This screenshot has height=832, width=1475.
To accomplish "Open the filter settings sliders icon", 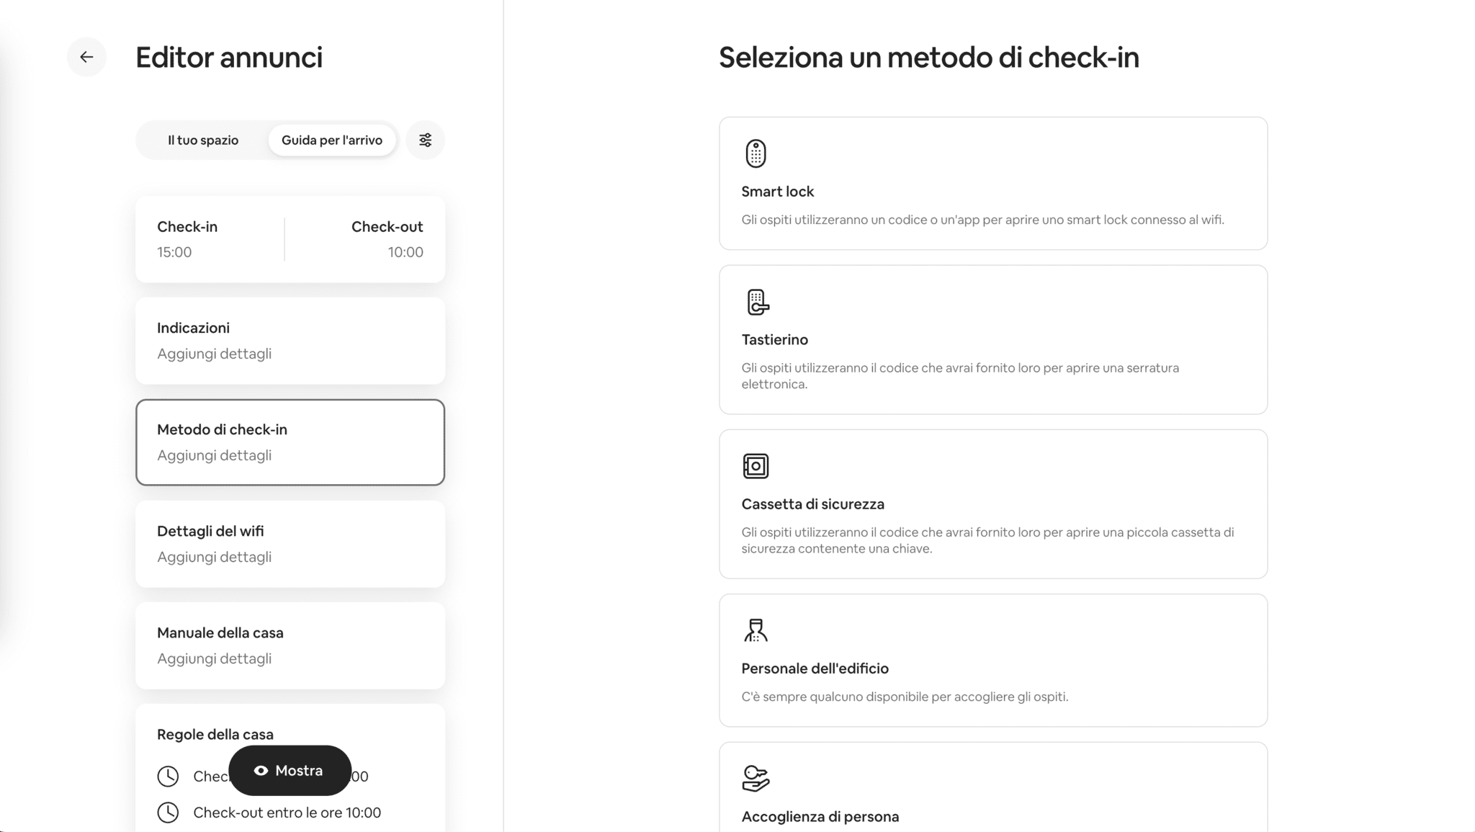I will pyautogui.click(x=425, y=140).
